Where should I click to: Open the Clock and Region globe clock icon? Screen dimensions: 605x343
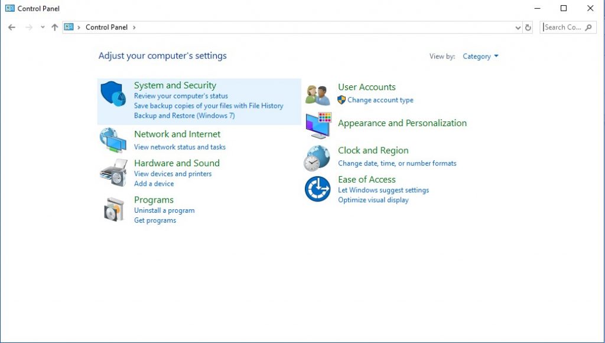(x=317, y=158)
